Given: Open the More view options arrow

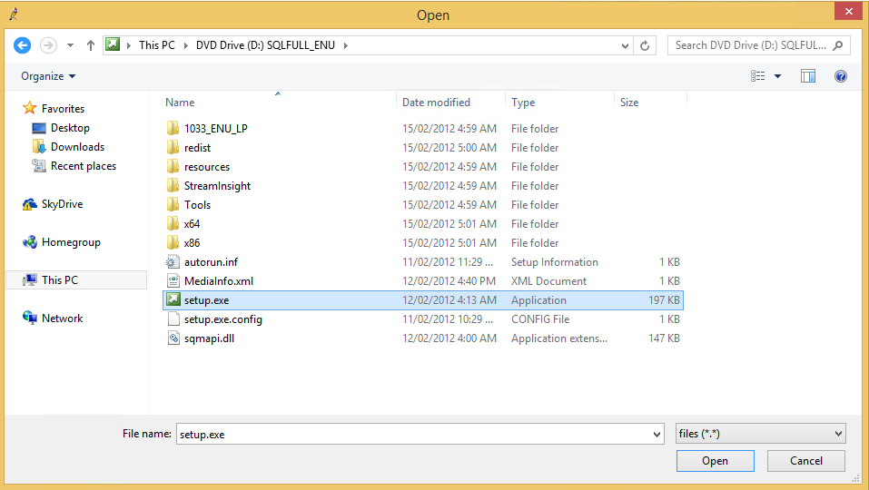Looking at the screenshot, I should point(777,76).
